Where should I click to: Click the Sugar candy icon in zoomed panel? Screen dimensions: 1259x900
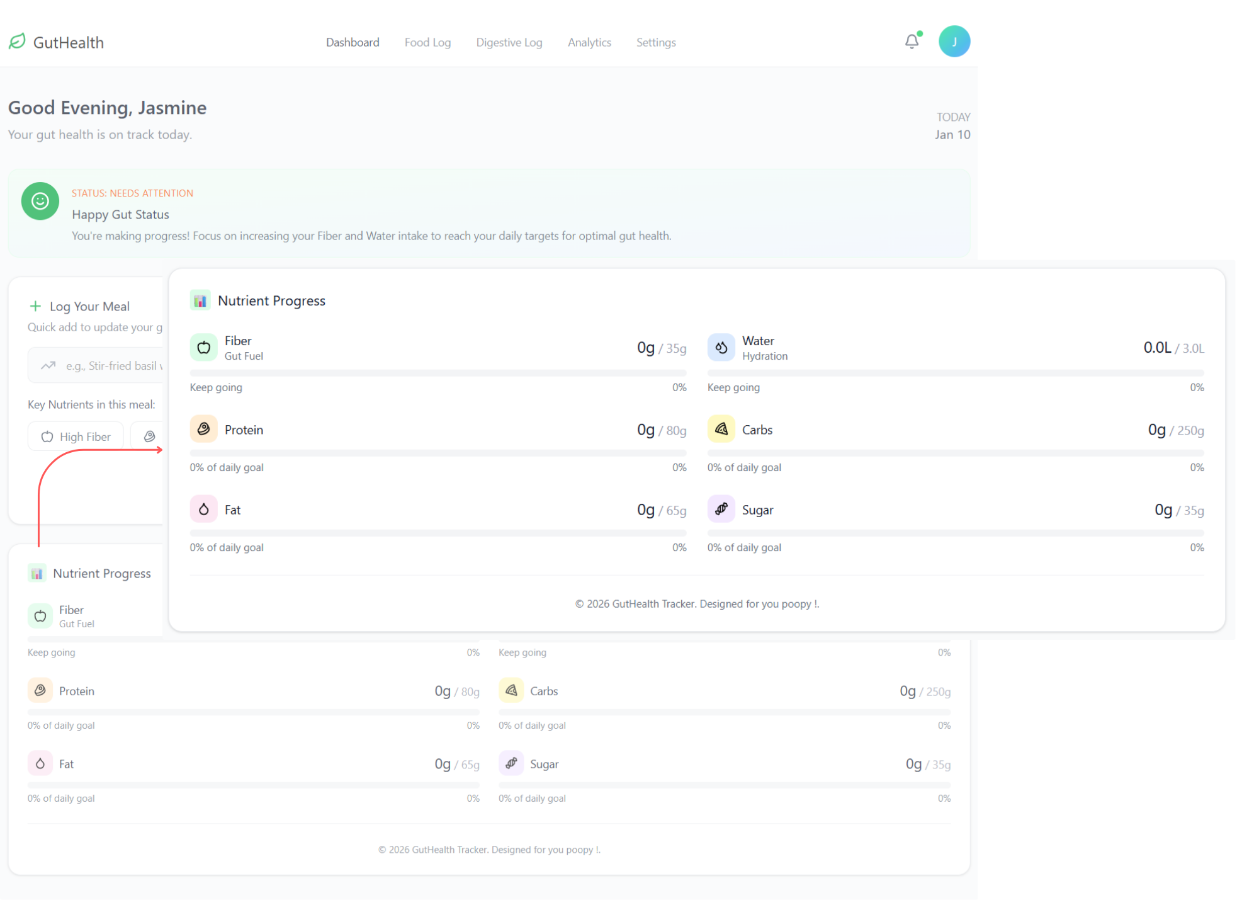721,509
